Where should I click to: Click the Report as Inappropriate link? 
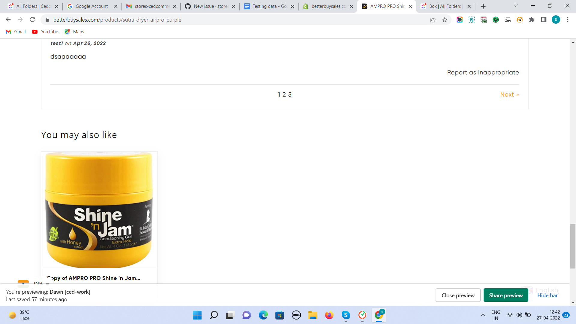[x=483, y=73]
